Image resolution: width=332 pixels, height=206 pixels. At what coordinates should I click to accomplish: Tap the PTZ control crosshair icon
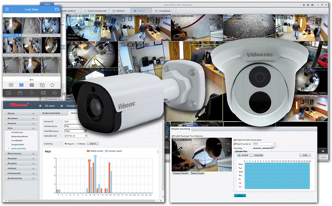(x=32, y=93)
